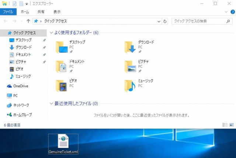Viewport: 236px width, 158px height.
Task: Select デスクトップ in the navigation pane
Action: (23, 40)
